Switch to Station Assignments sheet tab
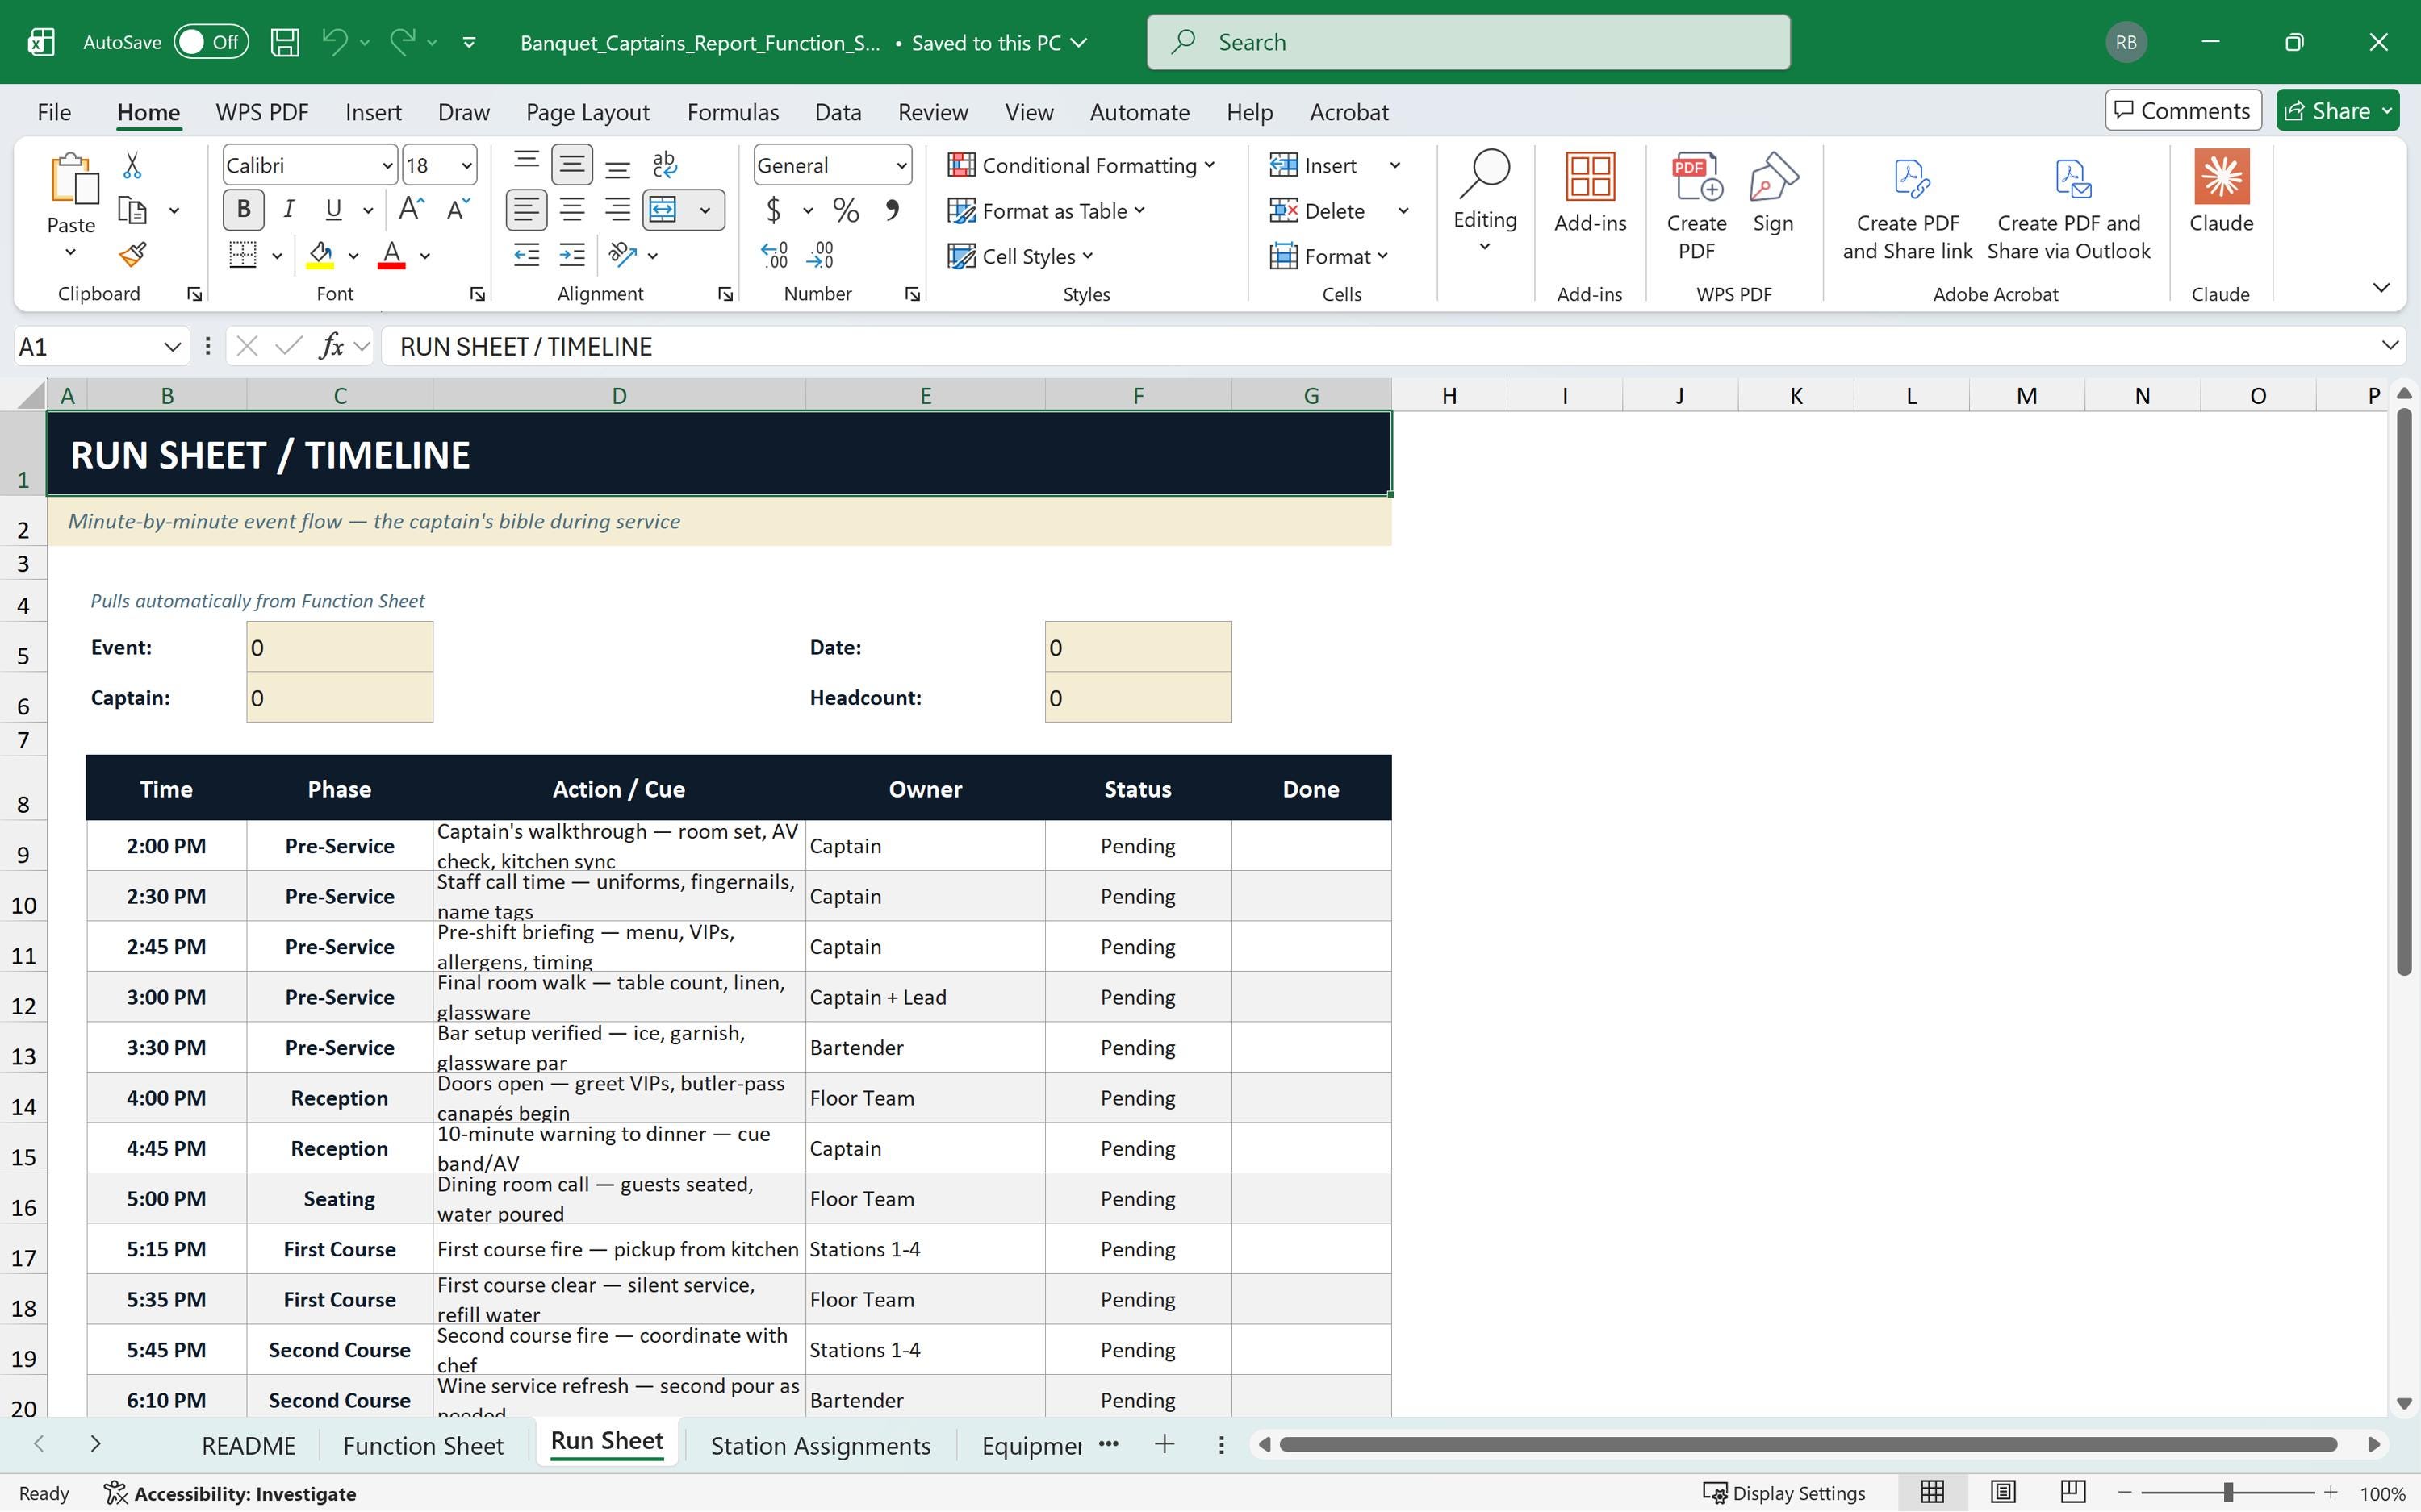 (x=821, y=1445)
